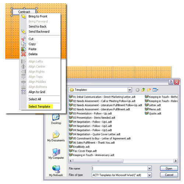184x184 pixels.
Task: Click the Create New Folder icon
Action: point(149,90)
